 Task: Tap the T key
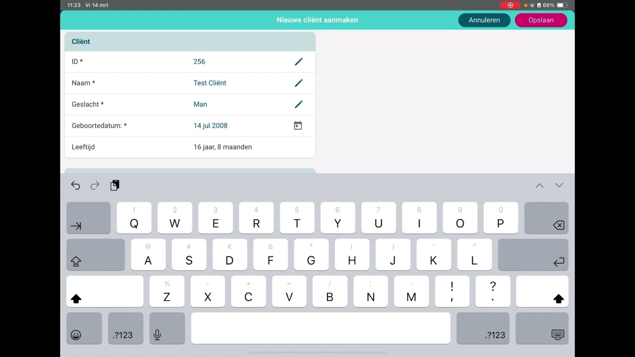point(297,218)
